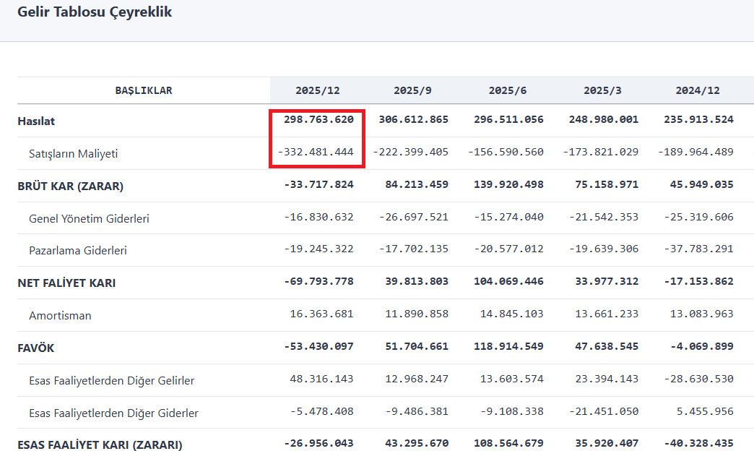Select the NET FALİYET KARI label
The height and width of the screenshot is (451, 754).
coord(66,283)
